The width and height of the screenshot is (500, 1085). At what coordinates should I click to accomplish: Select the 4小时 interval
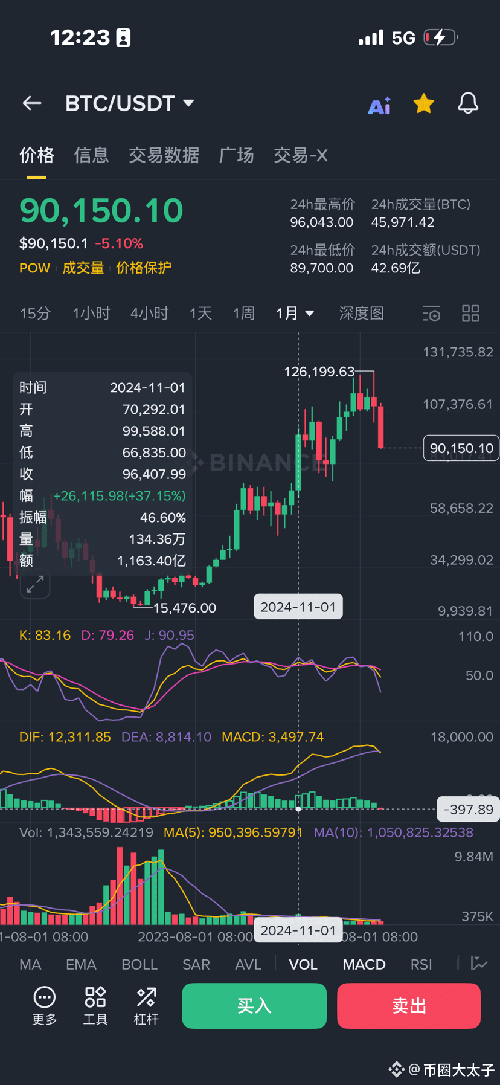pyautogui.click(x=149, y=314)
